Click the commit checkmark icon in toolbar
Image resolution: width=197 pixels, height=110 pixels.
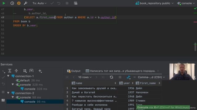click(52, 3)
